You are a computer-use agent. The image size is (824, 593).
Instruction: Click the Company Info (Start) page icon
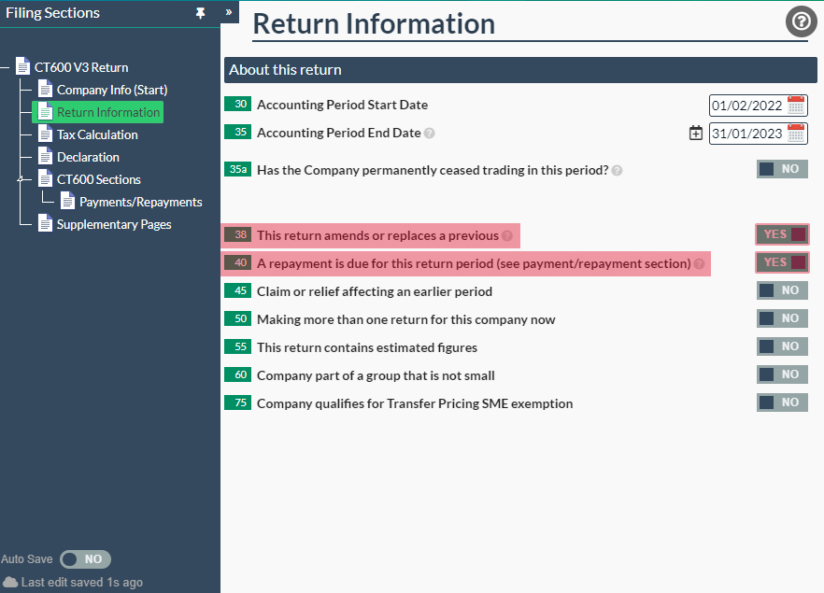[45, 90]
